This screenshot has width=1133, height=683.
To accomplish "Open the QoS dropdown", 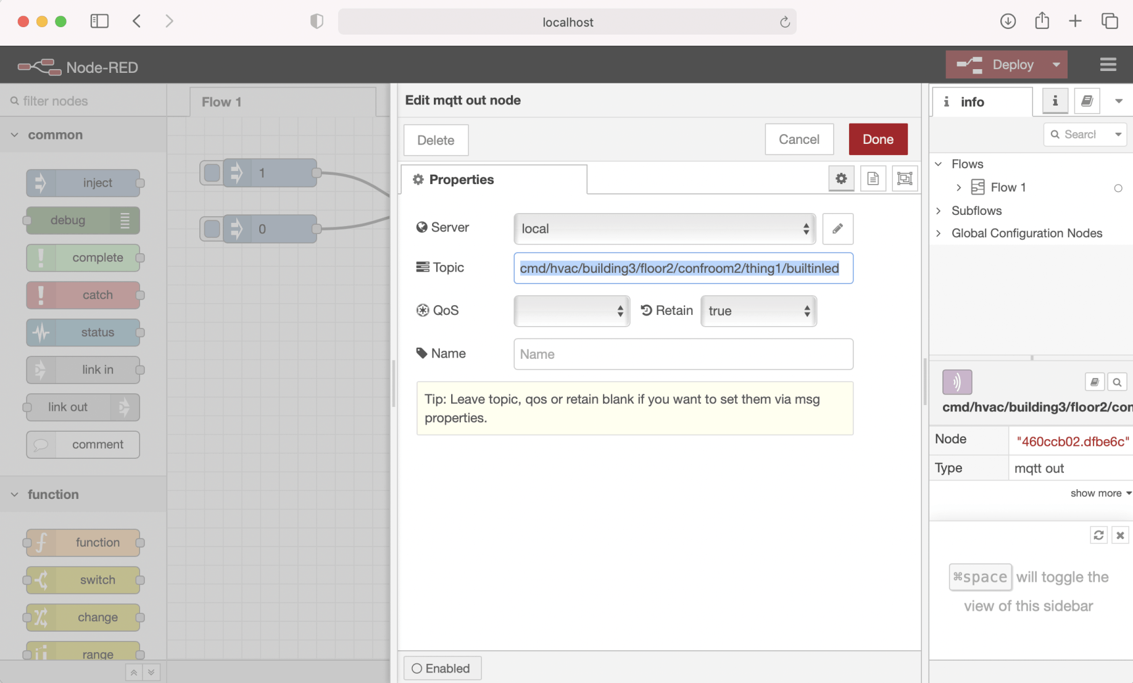I will [571, 311].
